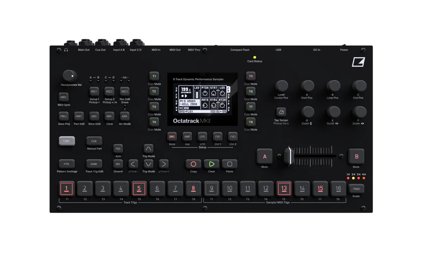Open the PROJ Save Proj button
The image size is (423, 267).
(x=63, y=116)
